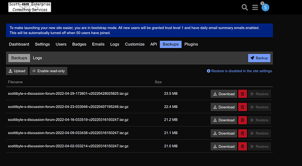Delete the 2022-04-23 backup via trash icon

coord(242,107)
